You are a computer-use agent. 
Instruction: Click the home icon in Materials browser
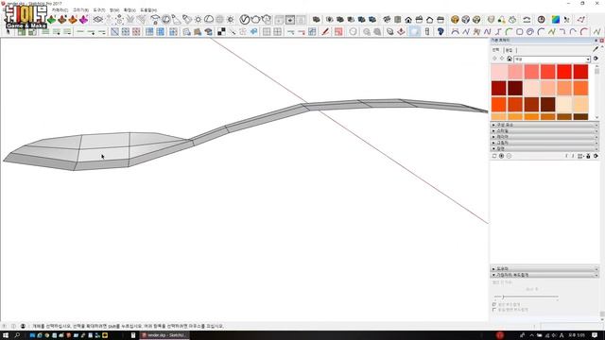click(x=510, y=59)
